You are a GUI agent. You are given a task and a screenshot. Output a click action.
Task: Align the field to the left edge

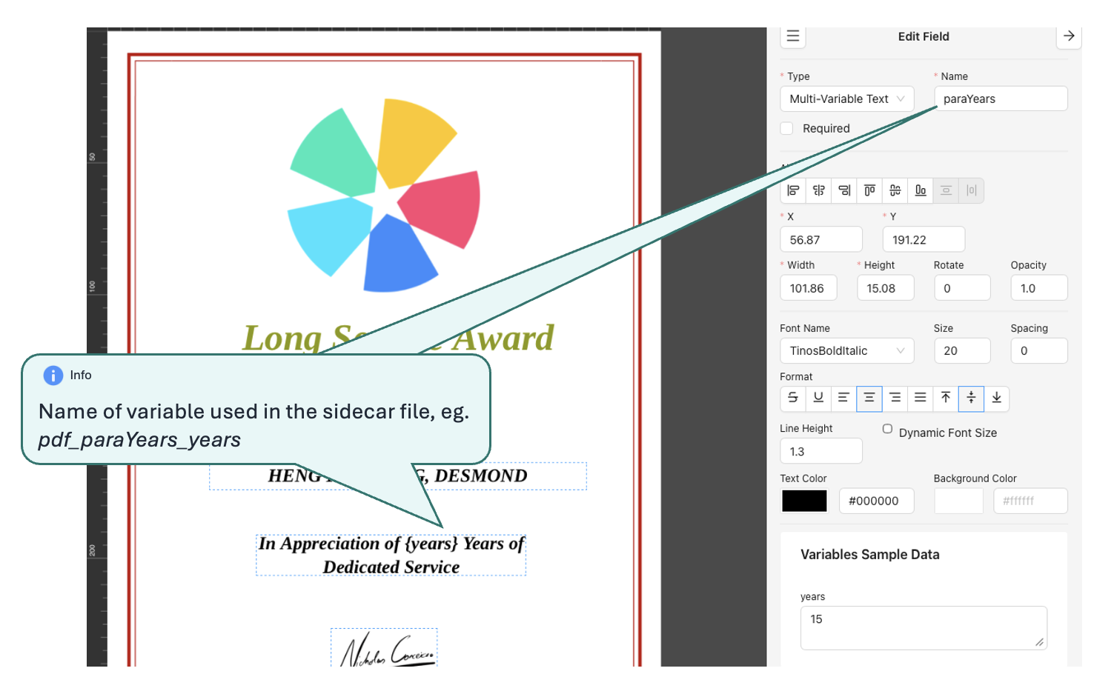(793, 190)
